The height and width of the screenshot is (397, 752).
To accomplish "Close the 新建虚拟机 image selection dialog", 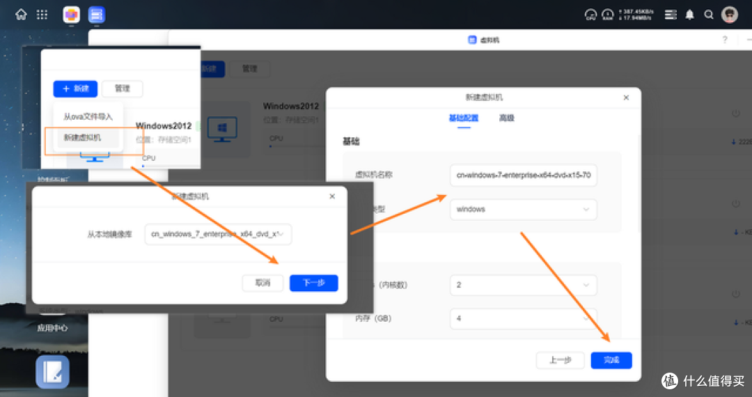I will [332, 196].
